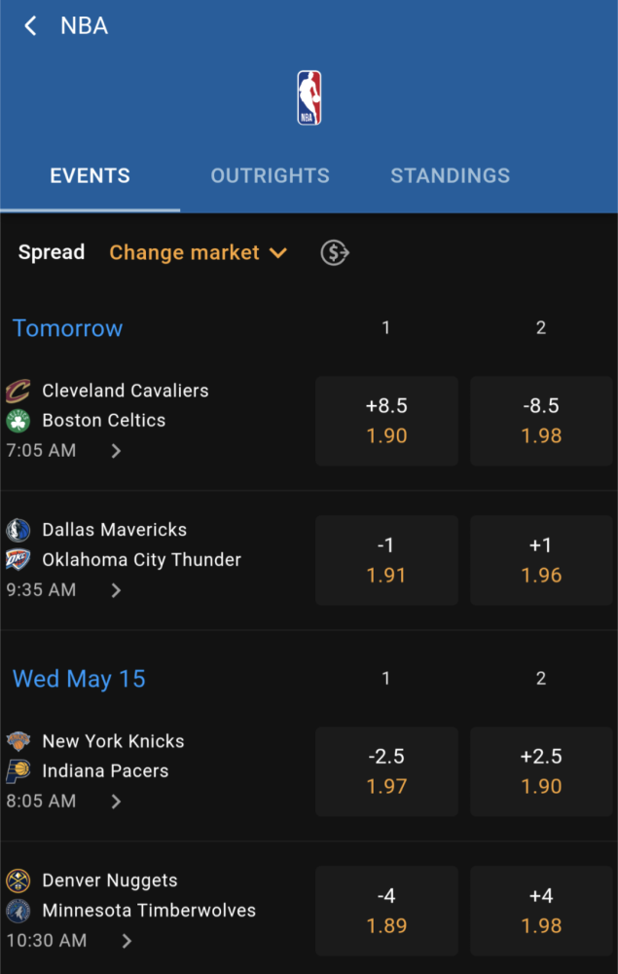Tap the Indiana Pacers team logo
Viewport: 618px width, 974px height.
(18, 770)
